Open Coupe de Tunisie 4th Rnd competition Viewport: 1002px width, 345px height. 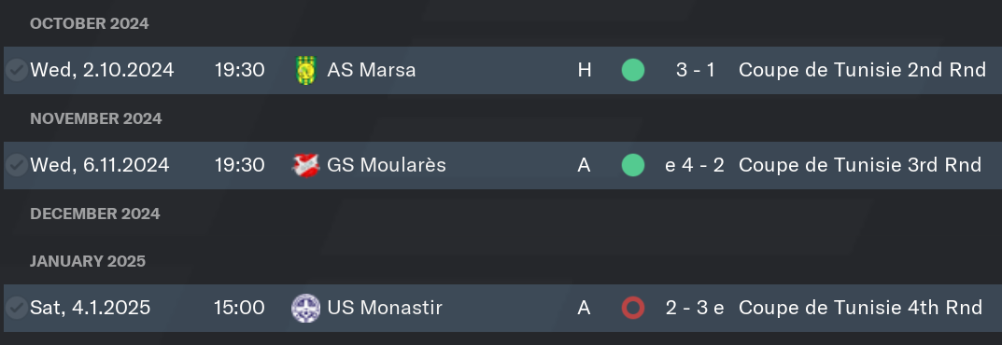click(x=860, y=308)
